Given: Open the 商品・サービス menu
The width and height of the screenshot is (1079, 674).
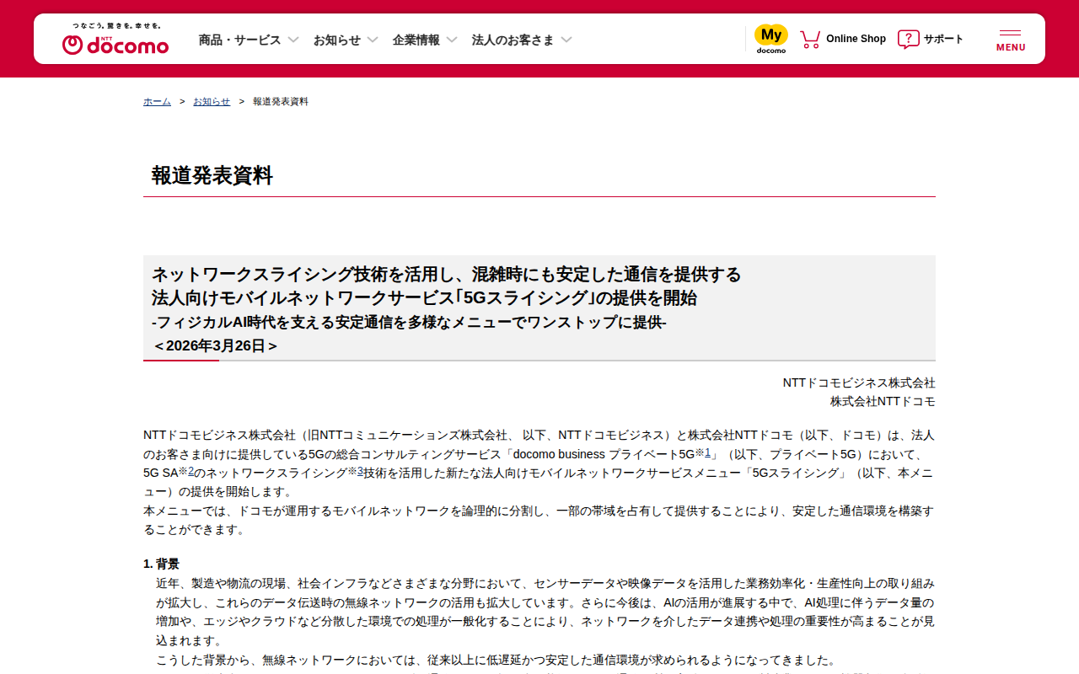Looking at the screenshot, I should (x=239, y=40).
